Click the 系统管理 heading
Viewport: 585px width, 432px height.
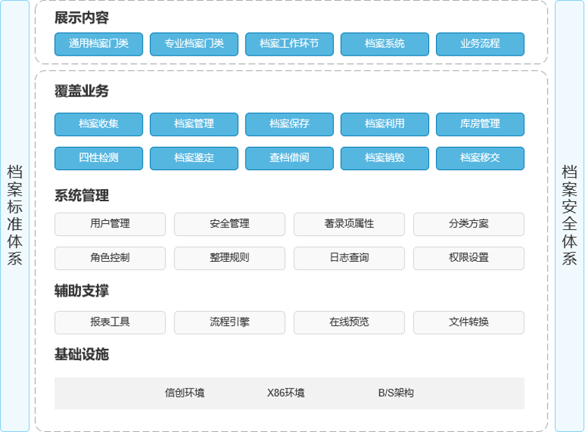[x=82, y=196]
